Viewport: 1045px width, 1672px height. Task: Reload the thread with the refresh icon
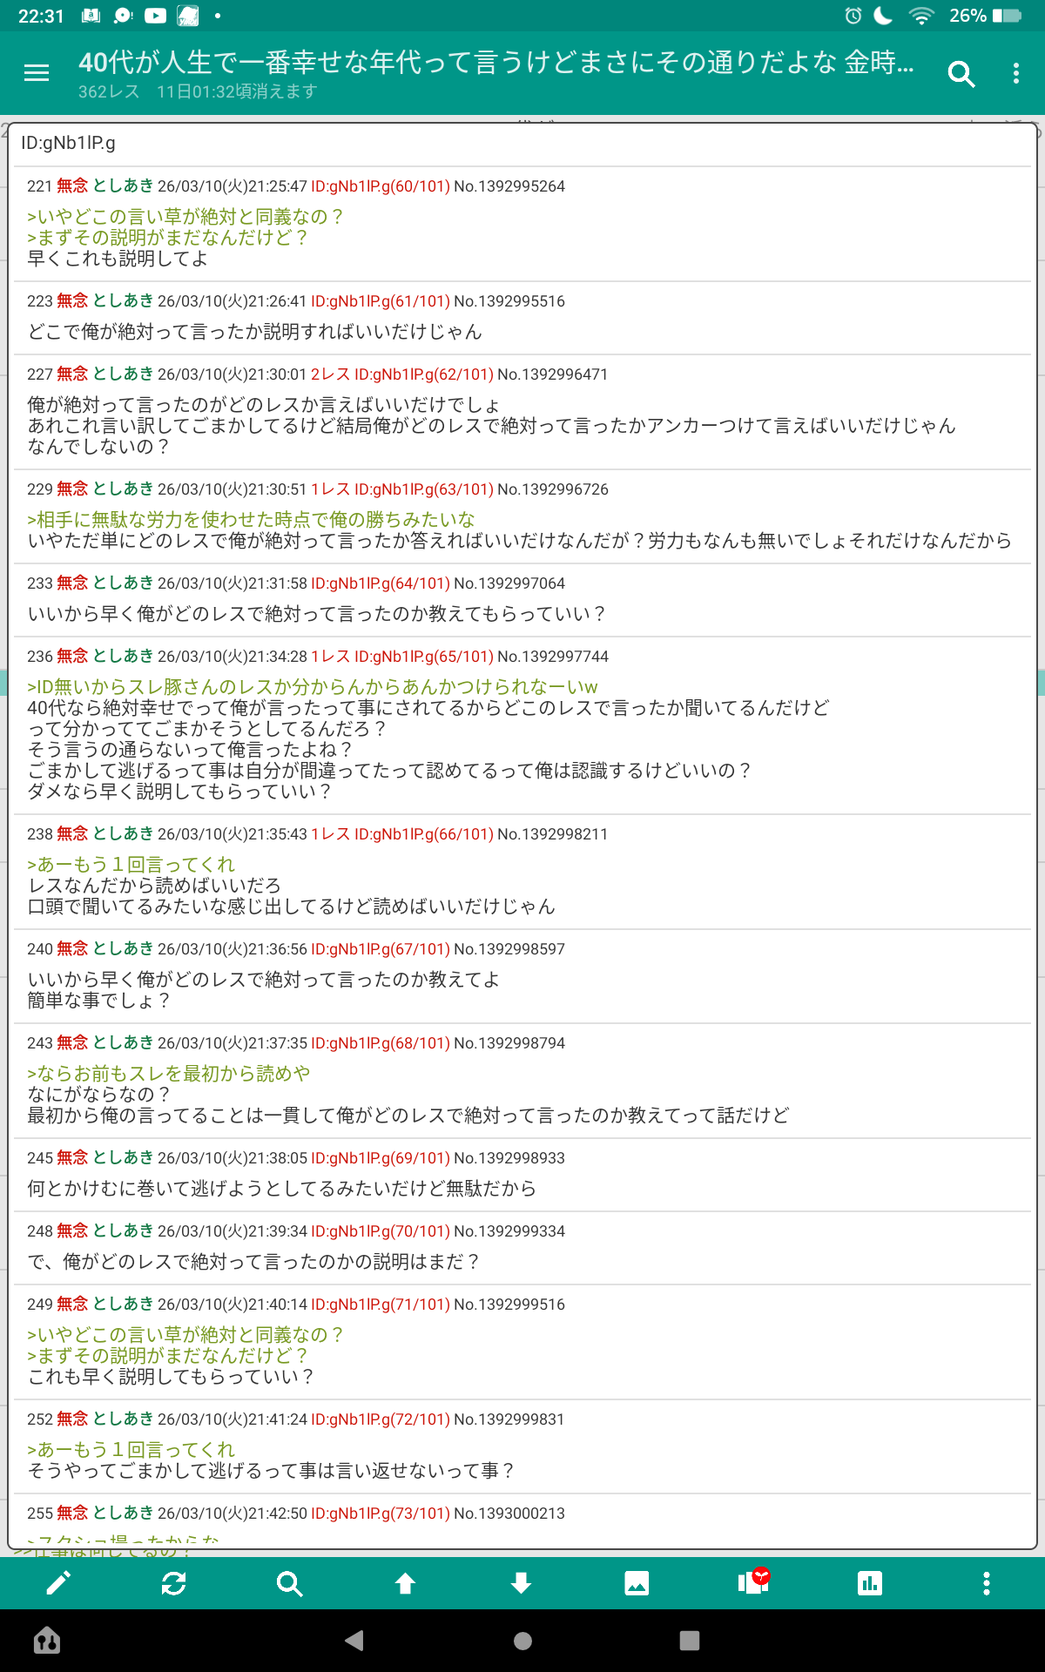pyautogui.click(x=173, y=1583)
